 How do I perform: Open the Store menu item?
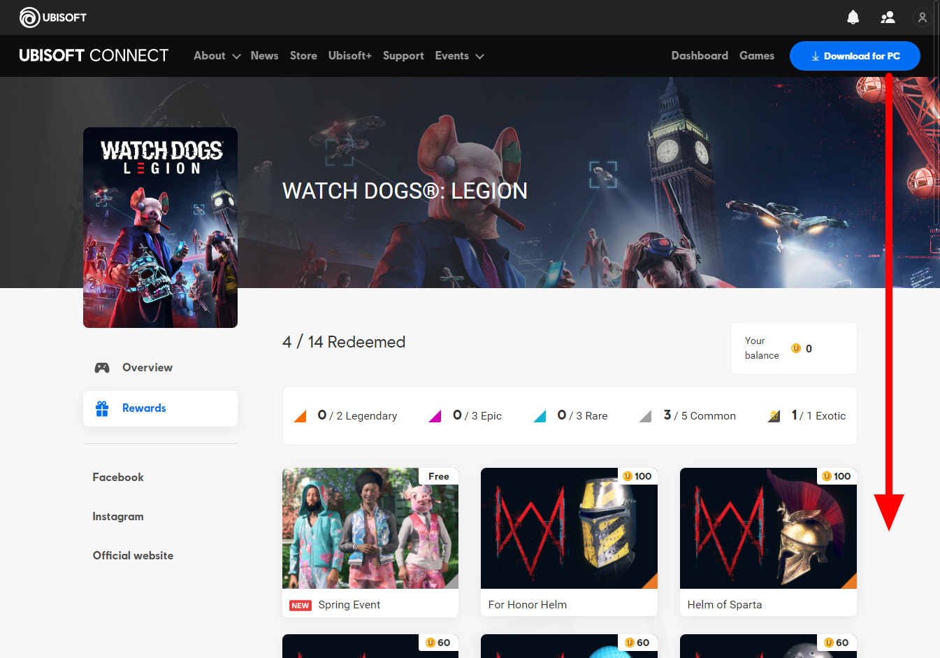click(x=303, y=56)
